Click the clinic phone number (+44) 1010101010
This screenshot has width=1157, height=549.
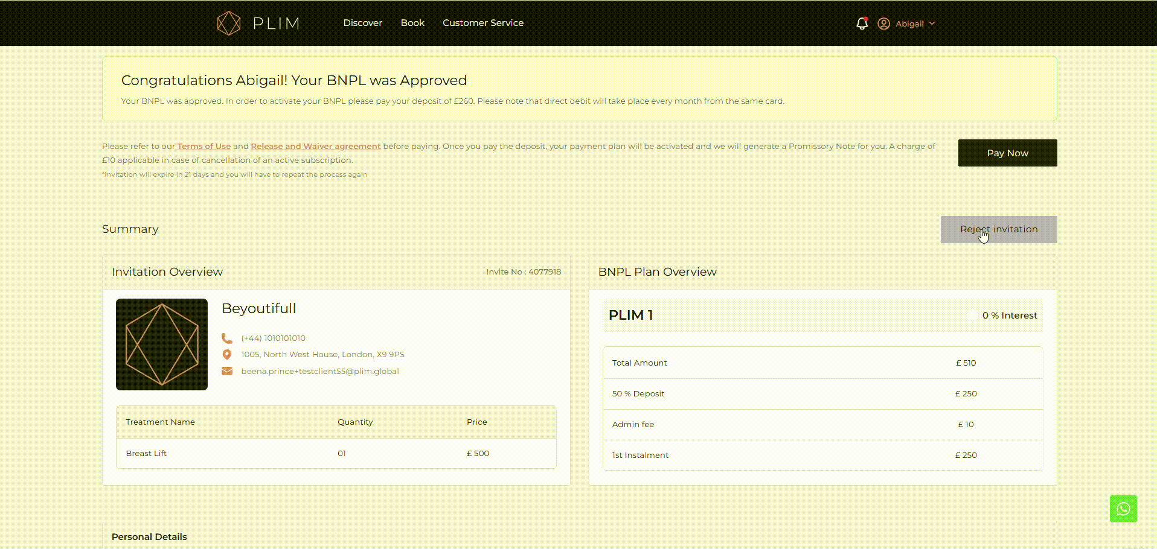[273, 338]
